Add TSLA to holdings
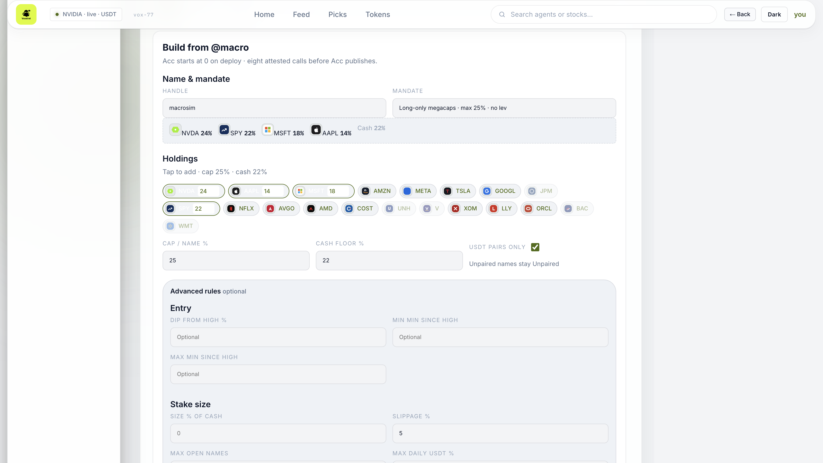Screen dimensions: 823x463 coord(458,191)
